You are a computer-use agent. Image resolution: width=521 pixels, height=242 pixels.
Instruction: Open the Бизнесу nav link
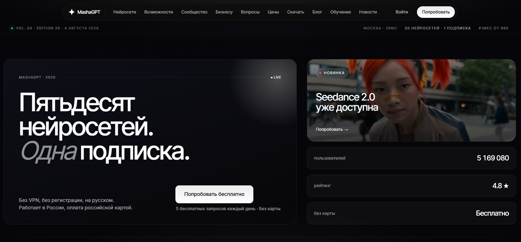224,12
